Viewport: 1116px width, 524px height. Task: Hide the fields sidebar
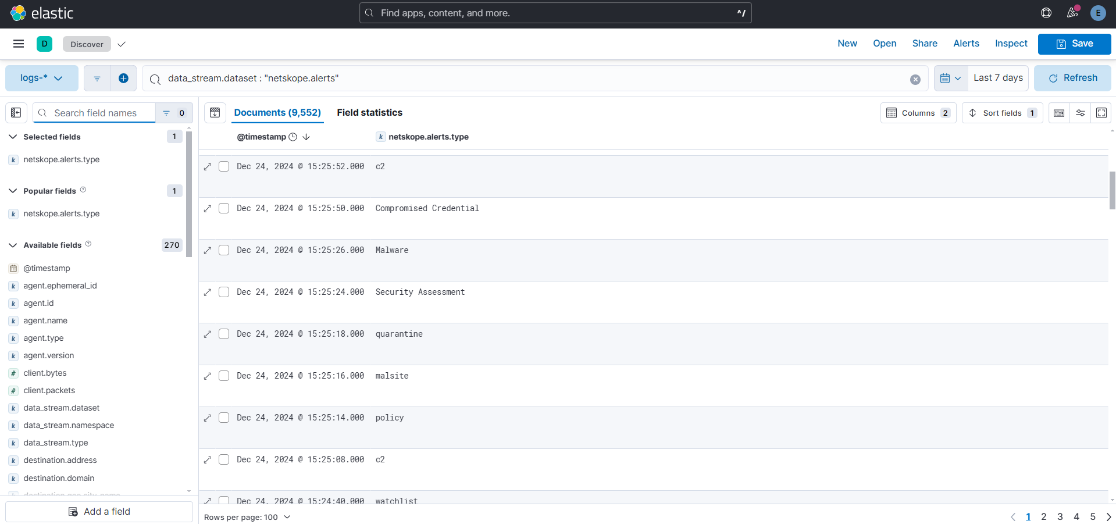point(16,113)
